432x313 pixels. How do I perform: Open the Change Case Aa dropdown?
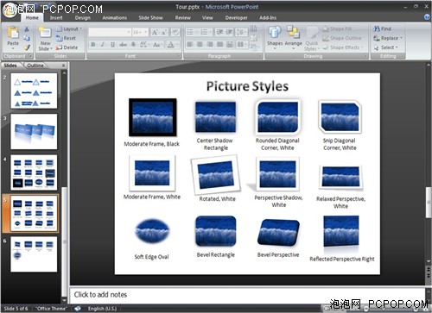[x=157, y=45]
